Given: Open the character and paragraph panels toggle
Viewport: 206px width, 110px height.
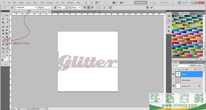Looking at the screenshot, I should [x=110, y=8].
